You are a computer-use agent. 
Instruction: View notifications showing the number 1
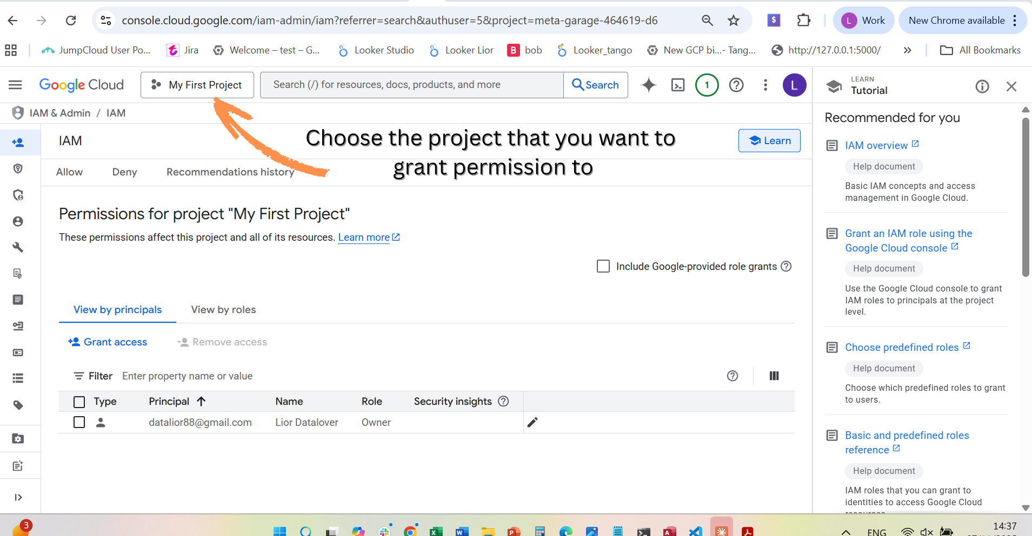[x=707, y=85]
